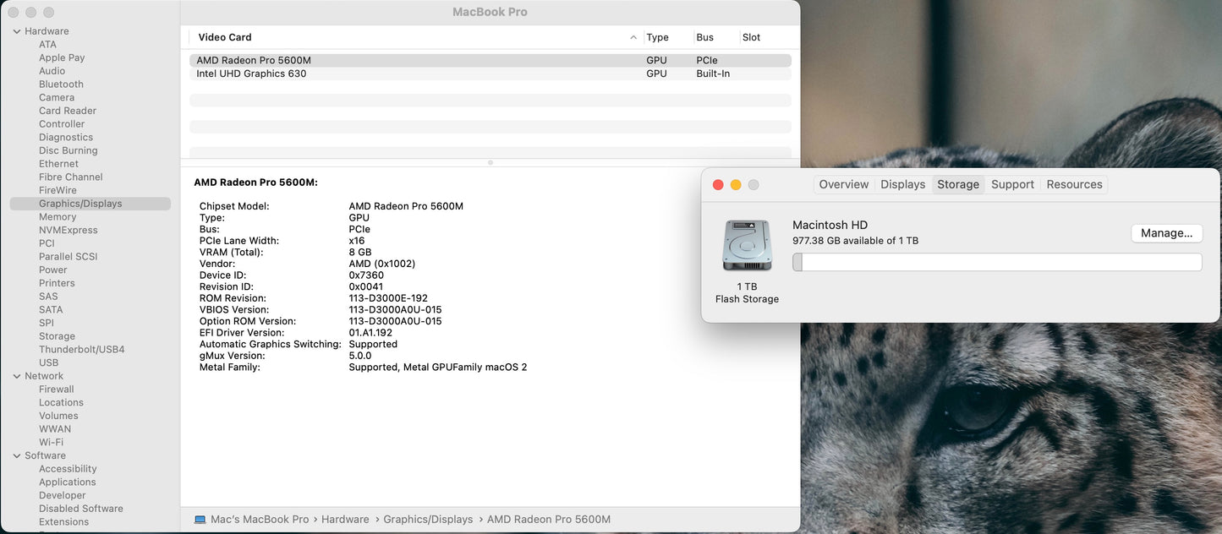This screenshot has width=1222, height=534.
Task: Select Thunderbolt/USB4 in the sidebar
Action: click(79, 349)
